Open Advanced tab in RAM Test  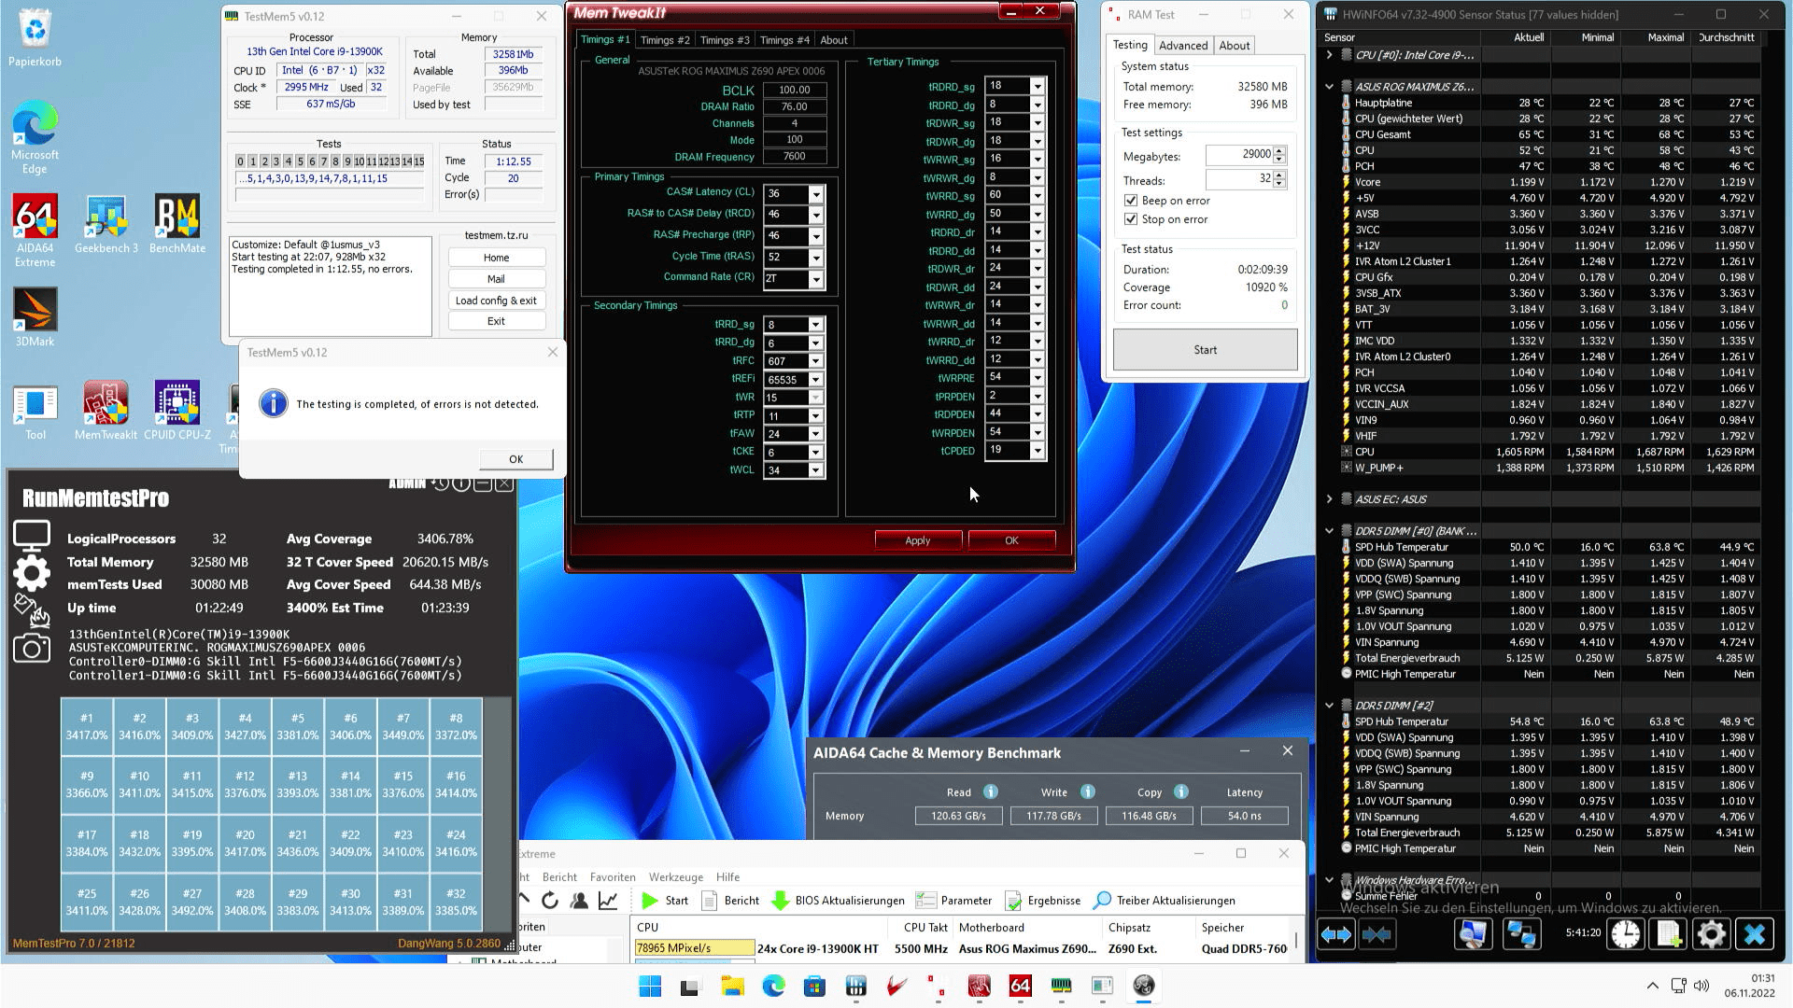[x=1183, y=46]
